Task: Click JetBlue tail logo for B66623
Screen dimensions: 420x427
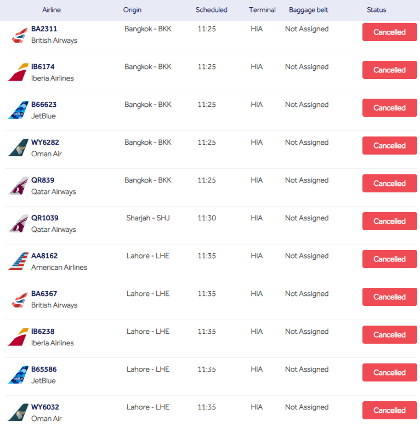Action: (18, 110)
